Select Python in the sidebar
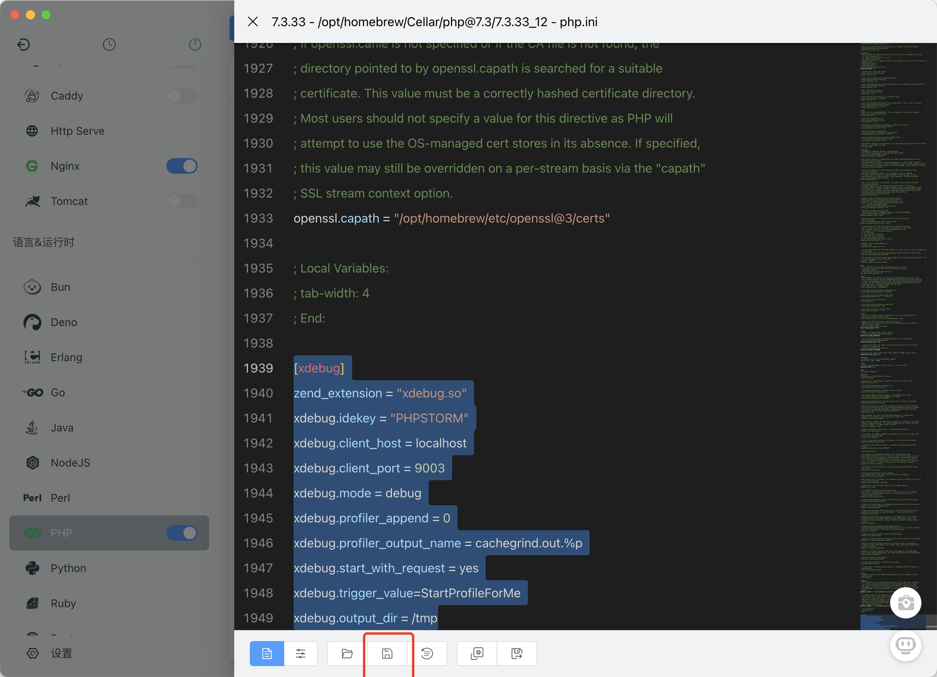Screen dimensions: 937x677 [68, 568]
